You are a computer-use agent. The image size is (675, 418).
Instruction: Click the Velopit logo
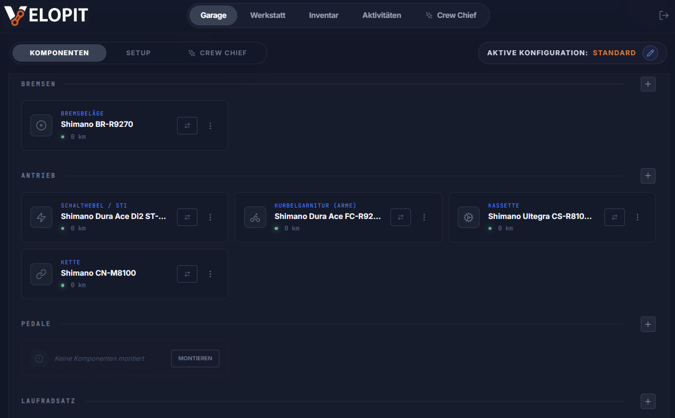[46, 15]
